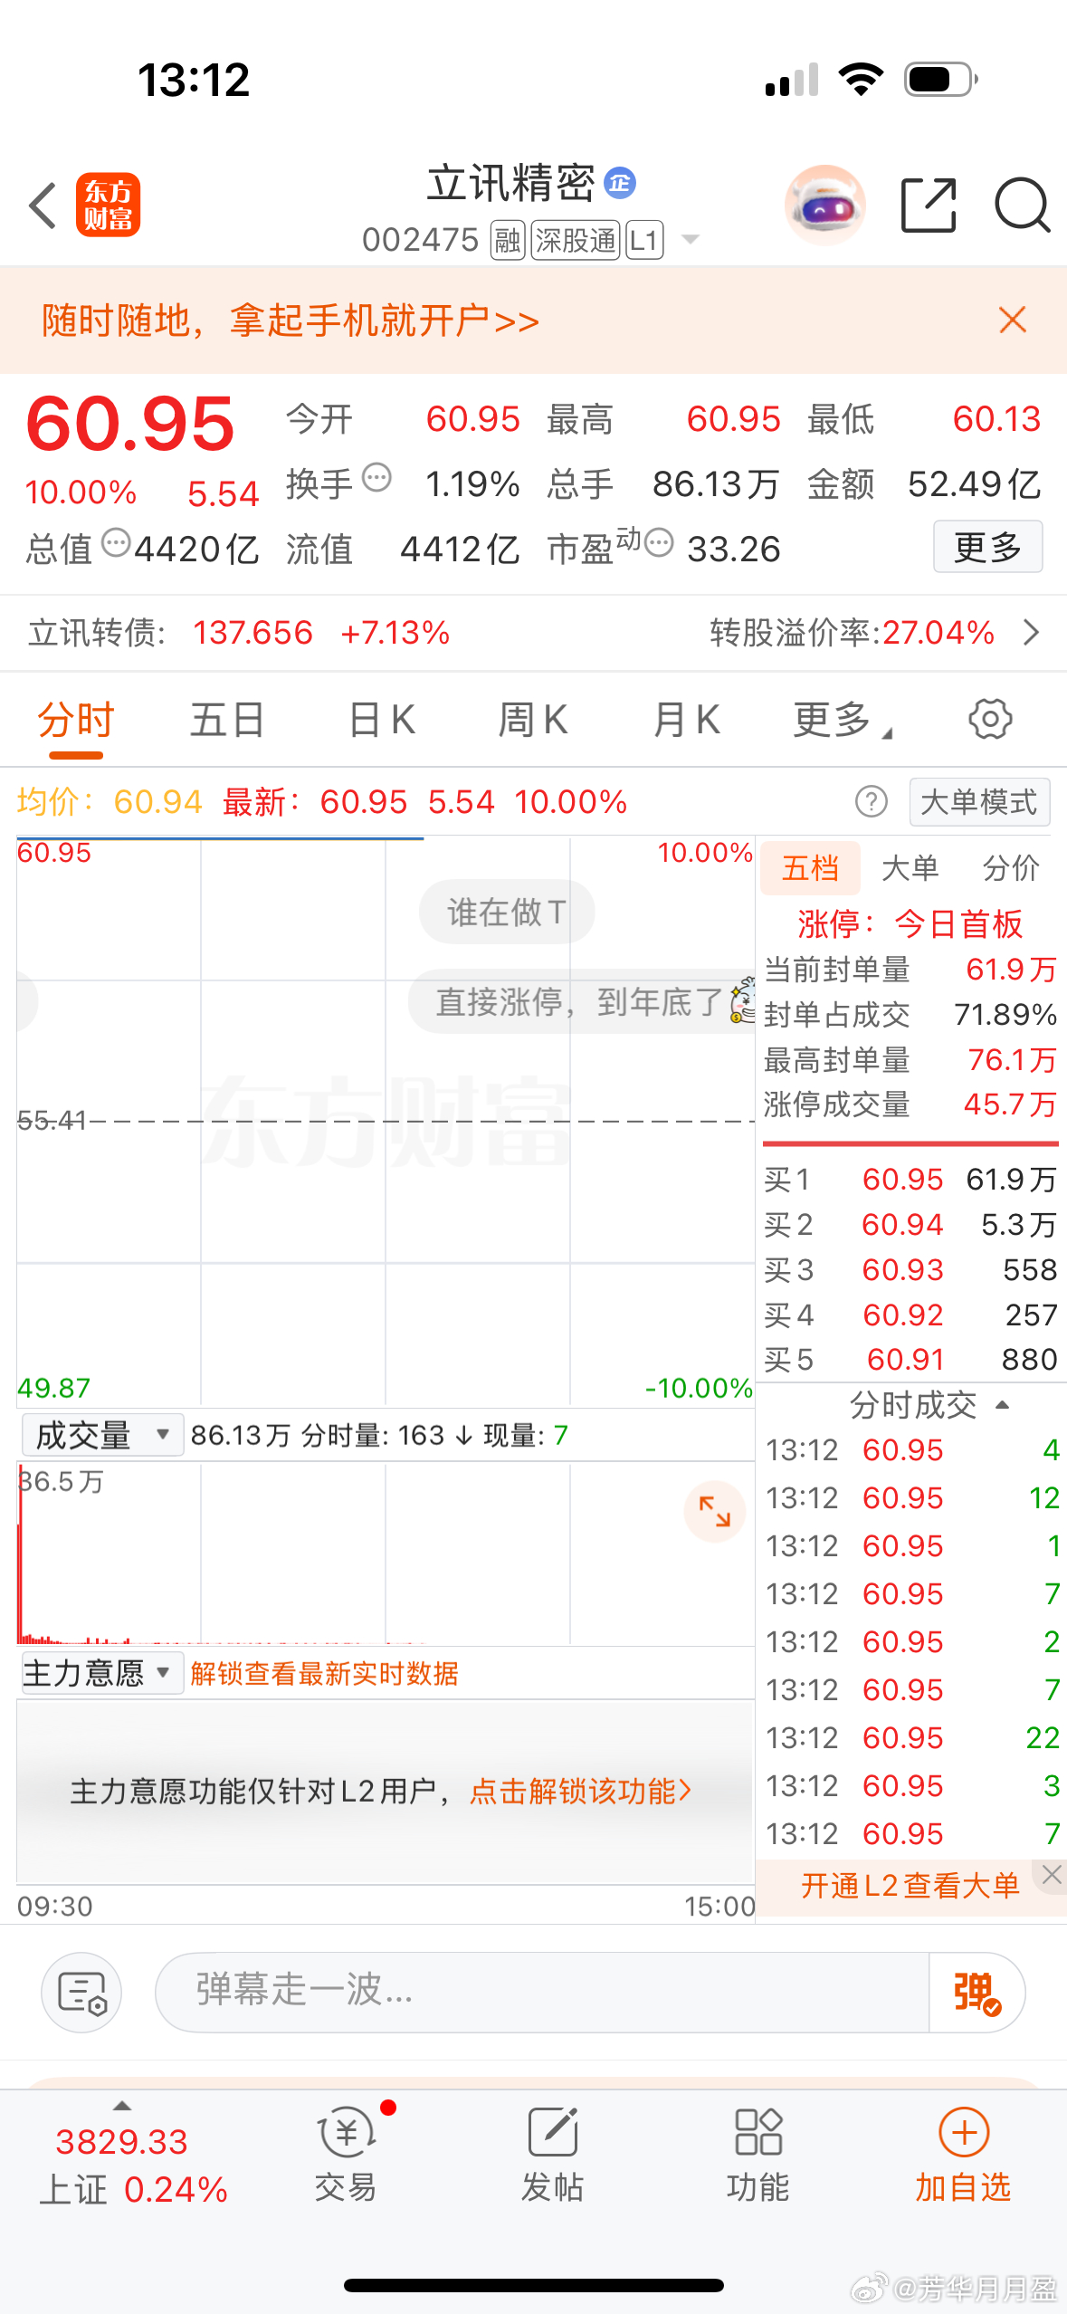
Task: Open the account-opening promo banner link
Action: 291,320
